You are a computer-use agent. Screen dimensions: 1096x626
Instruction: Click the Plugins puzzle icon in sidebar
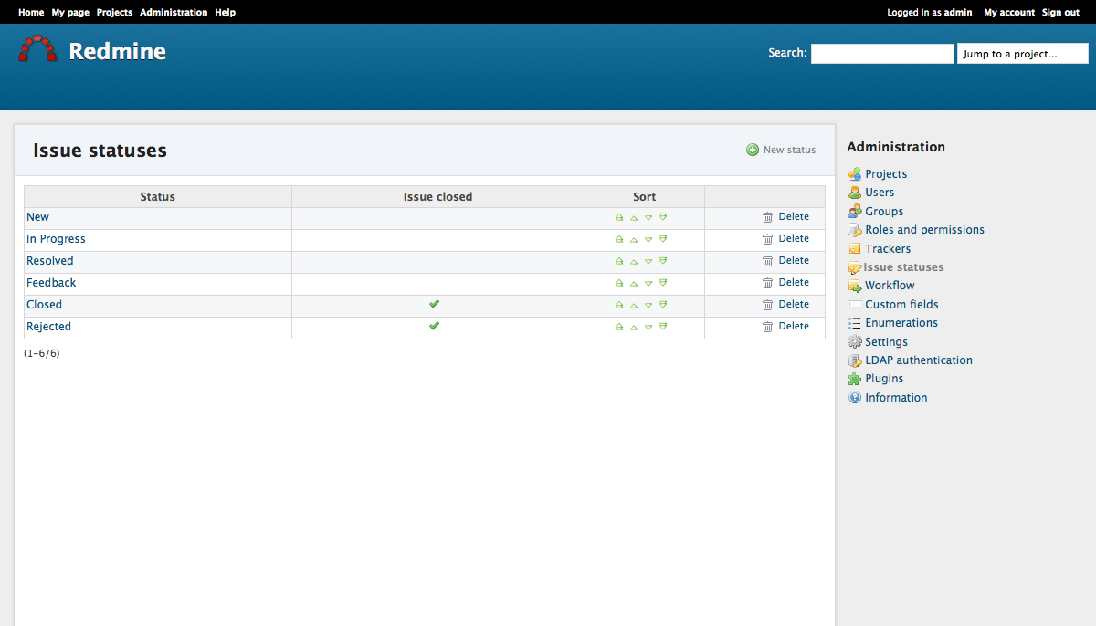(855, 379)
